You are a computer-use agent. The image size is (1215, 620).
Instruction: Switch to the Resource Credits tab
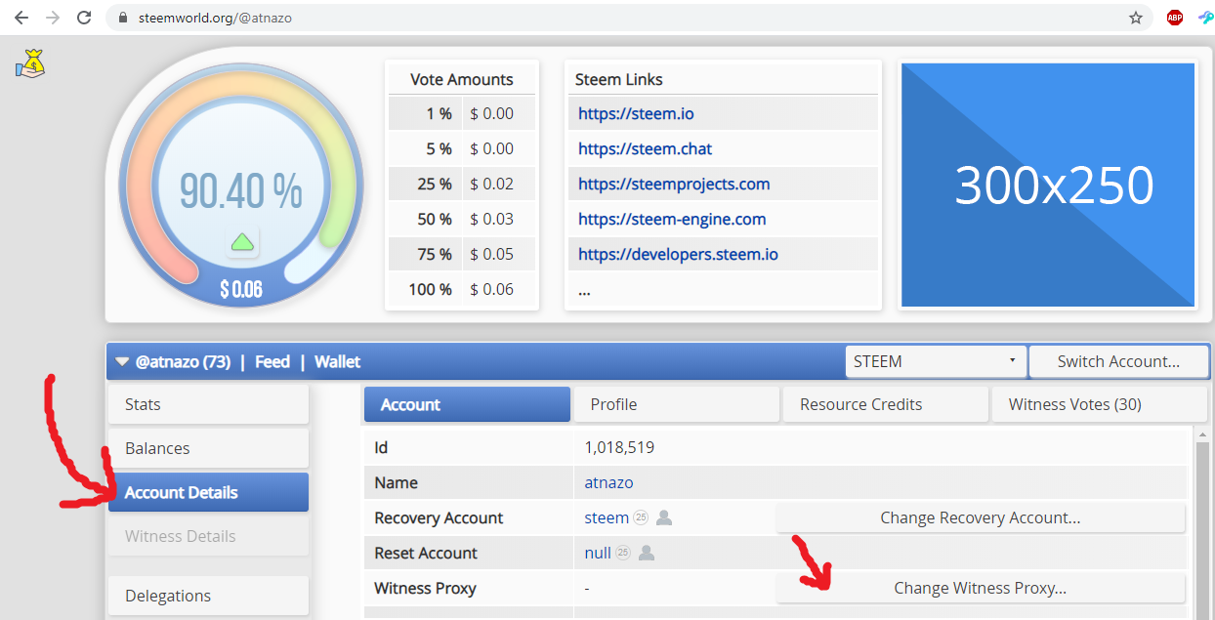coord(886,404)
